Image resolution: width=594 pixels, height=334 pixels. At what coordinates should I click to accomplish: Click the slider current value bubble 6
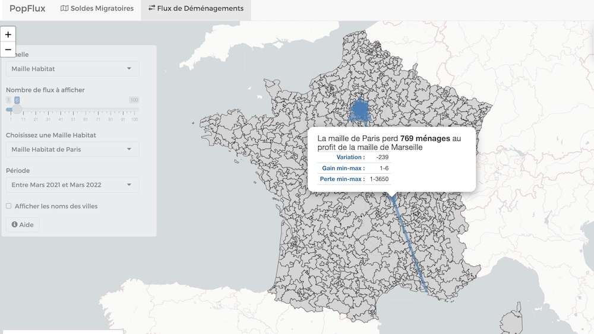click(17, 100)
